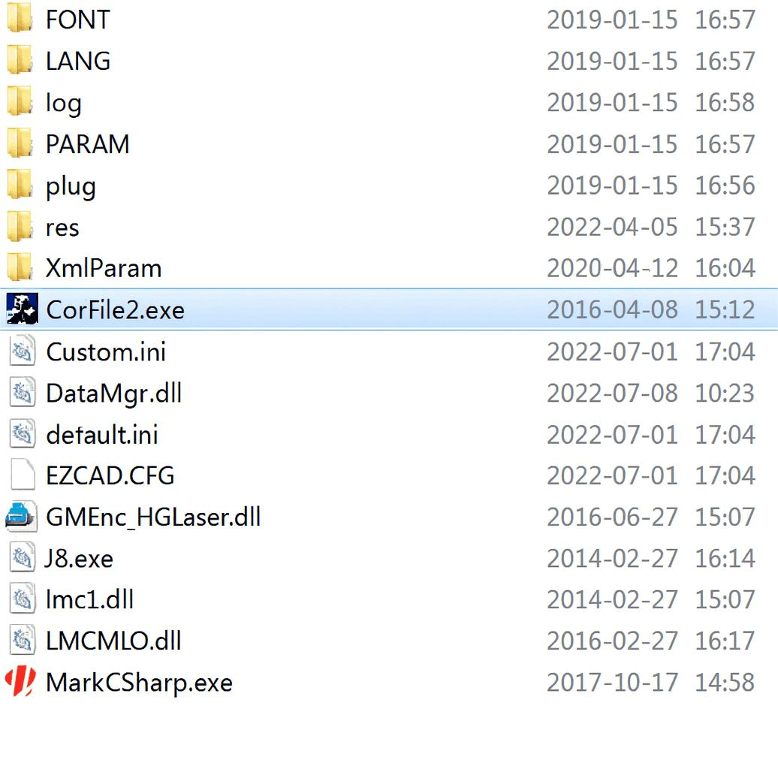This screenshot has height=769, width=778.
Task: Click the EZCAD.CFG blank file icon
Action: tap(23, 475)
